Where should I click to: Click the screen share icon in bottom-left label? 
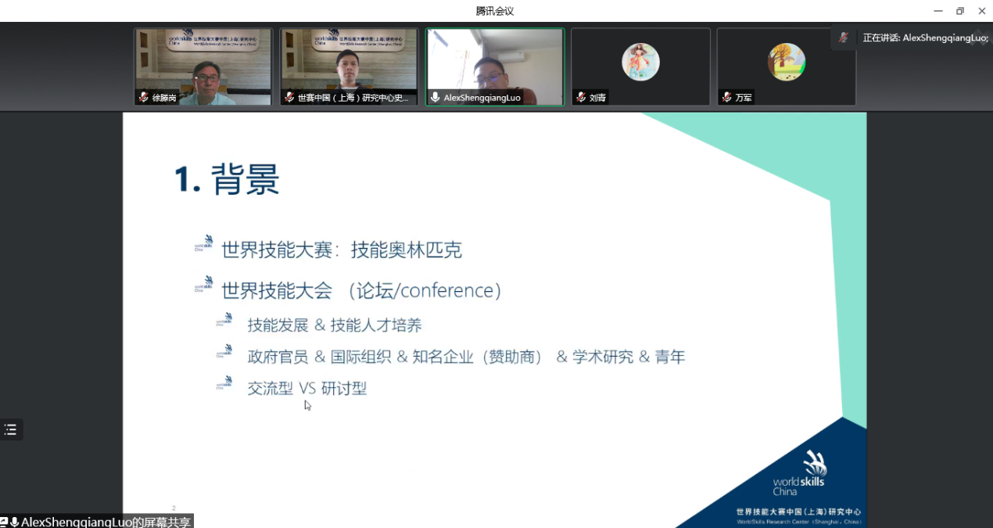[x=4, y=522]
